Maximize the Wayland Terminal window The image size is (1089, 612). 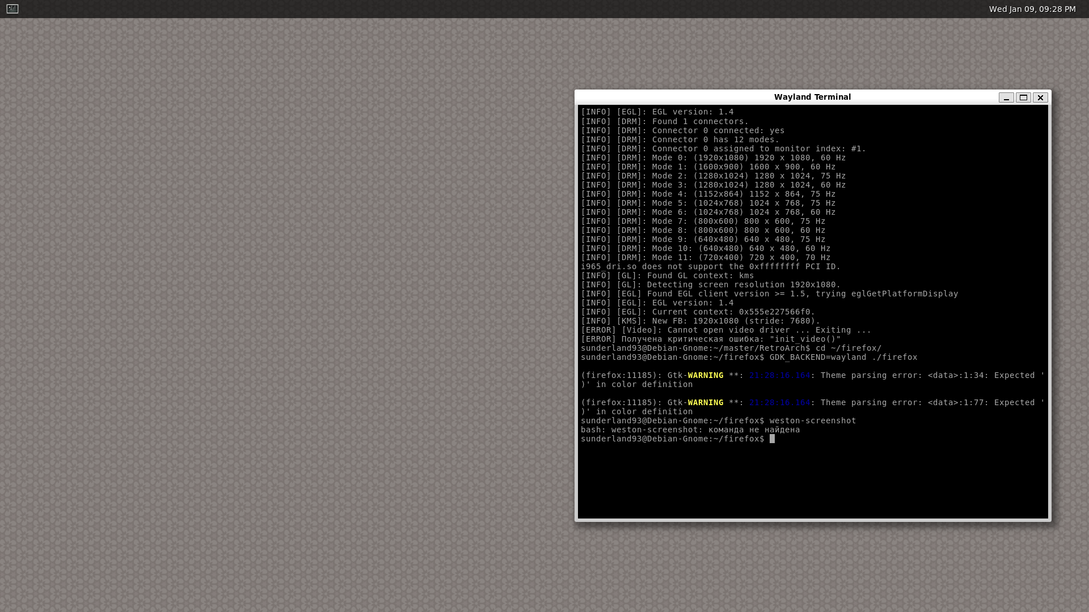click(x=1023, y=97)
